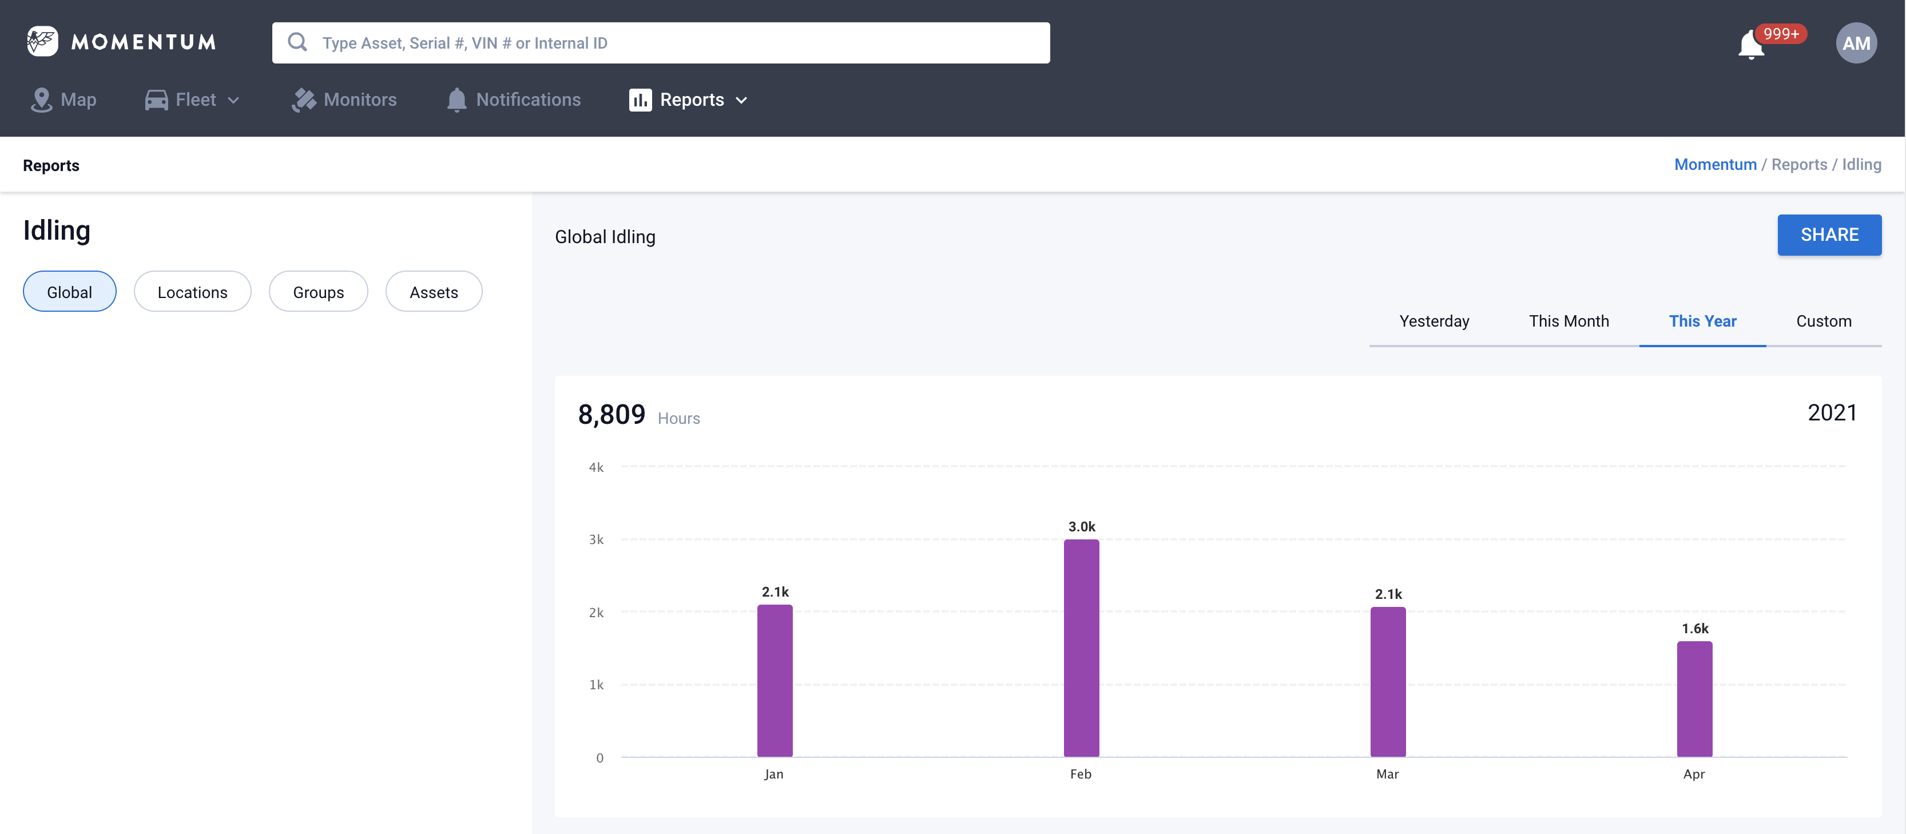Click the Momentum eagle logo icon
Viewport: 1906px width, 834px height.
click(42, 42)
